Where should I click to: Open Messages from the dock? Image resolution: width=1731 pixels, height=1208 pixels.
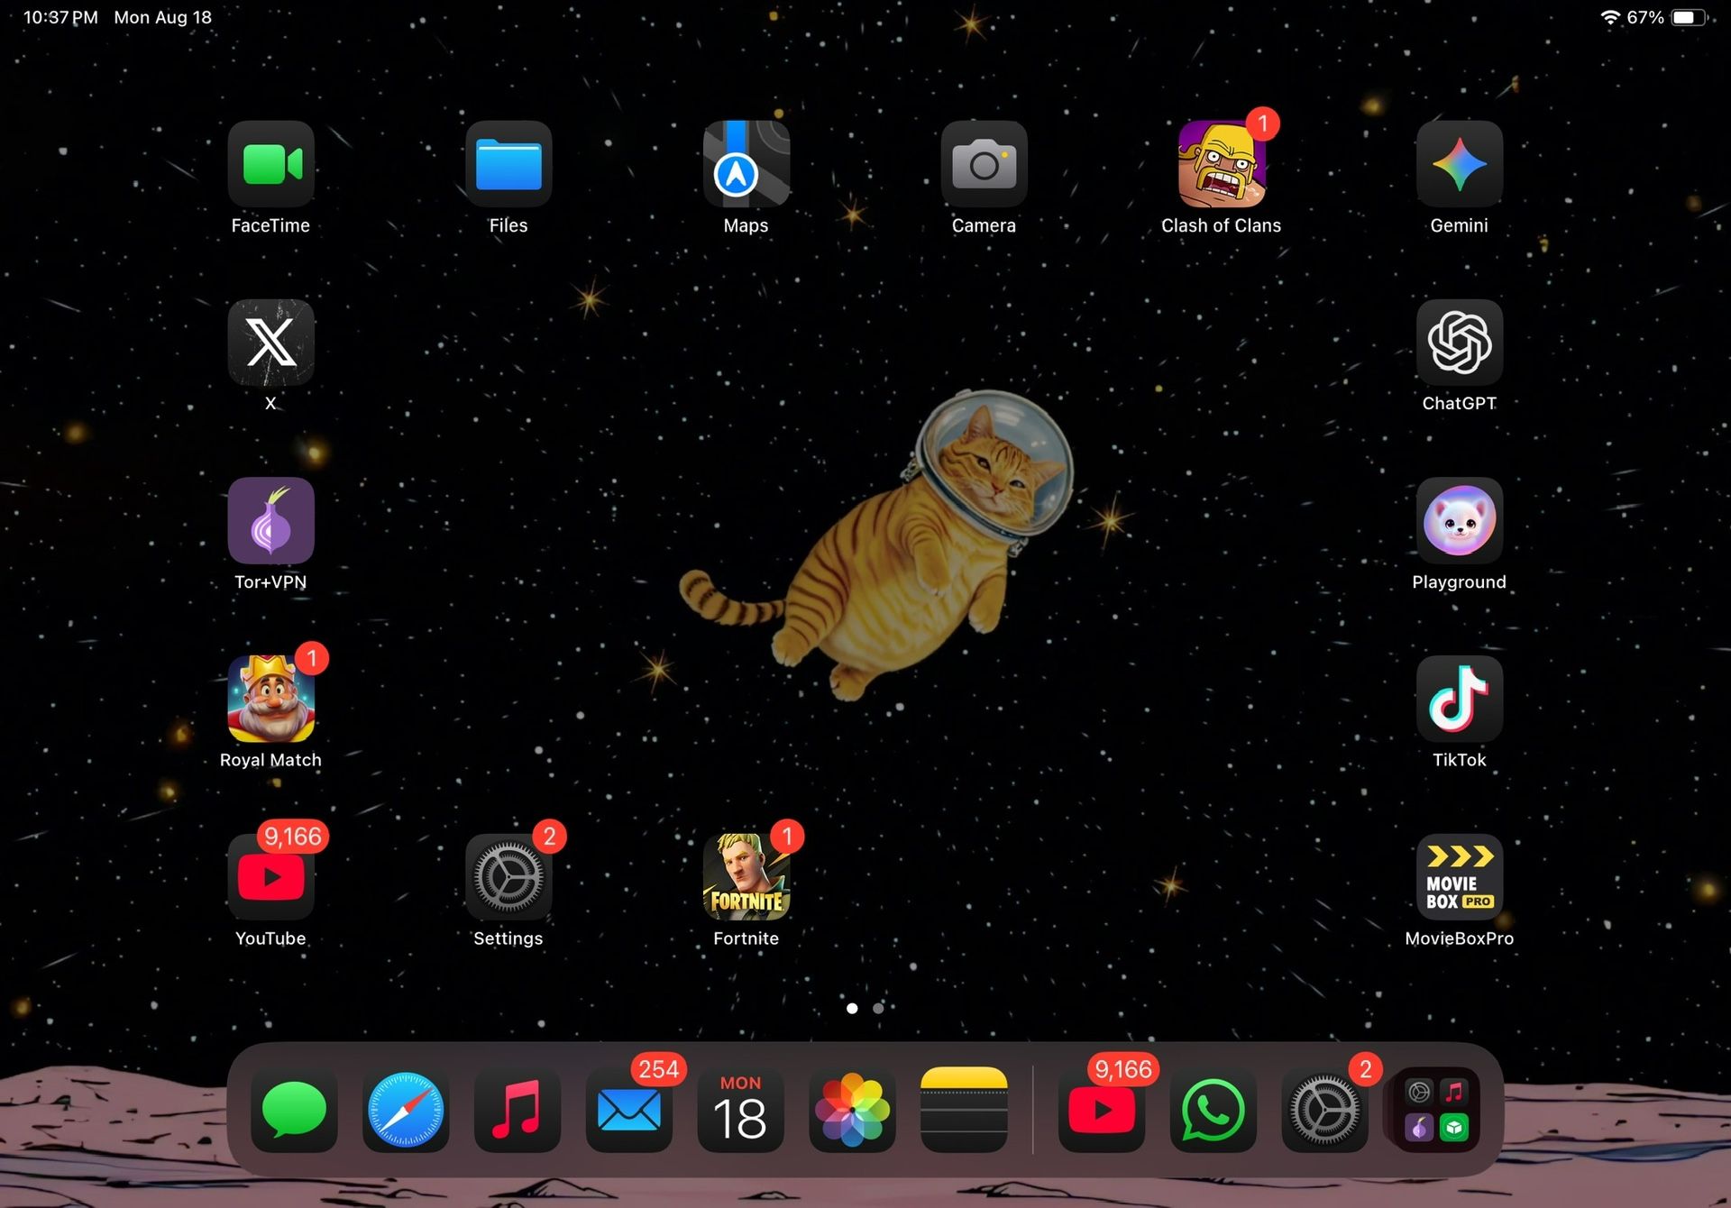pyautogui.click(x=294, y=1110)
